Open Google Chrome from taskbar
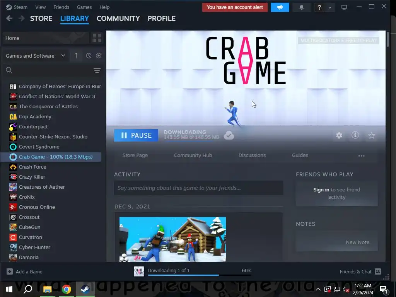Viewport: 396px width, 297px height. pos(67,289)
